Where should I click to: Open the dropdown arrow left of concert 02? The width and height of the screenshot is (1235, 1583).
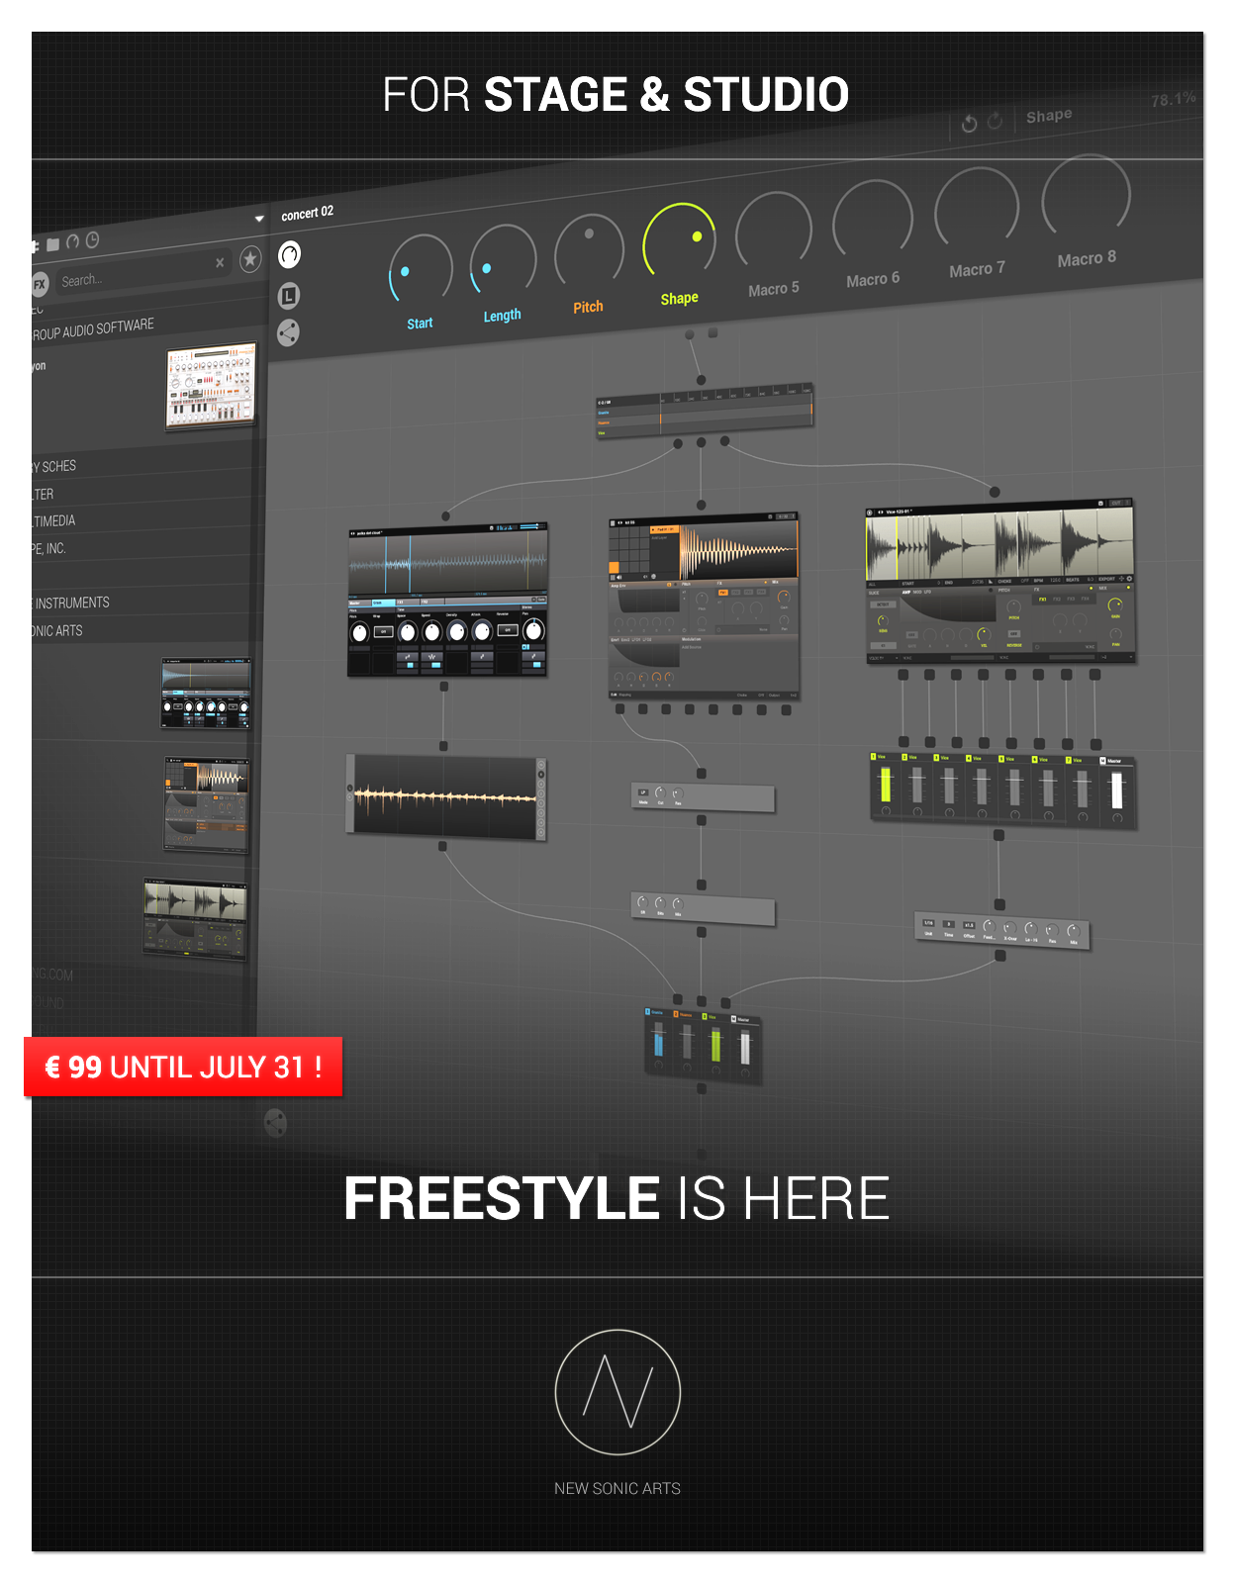pos(259,219)
